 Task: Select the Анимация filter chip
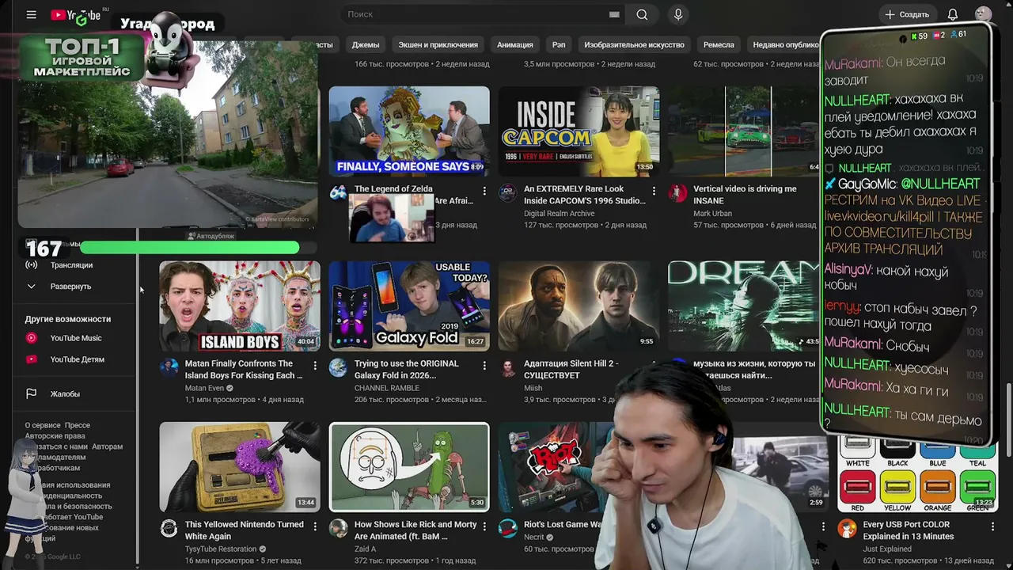click(x=515, y=44)
